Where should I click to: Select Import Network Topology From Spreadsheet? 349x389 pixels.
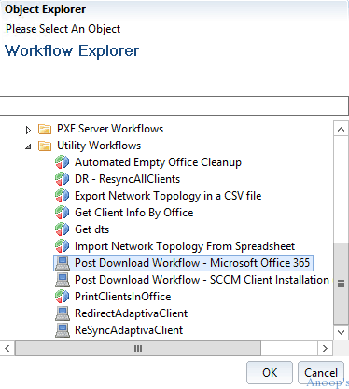click(185, 246)
